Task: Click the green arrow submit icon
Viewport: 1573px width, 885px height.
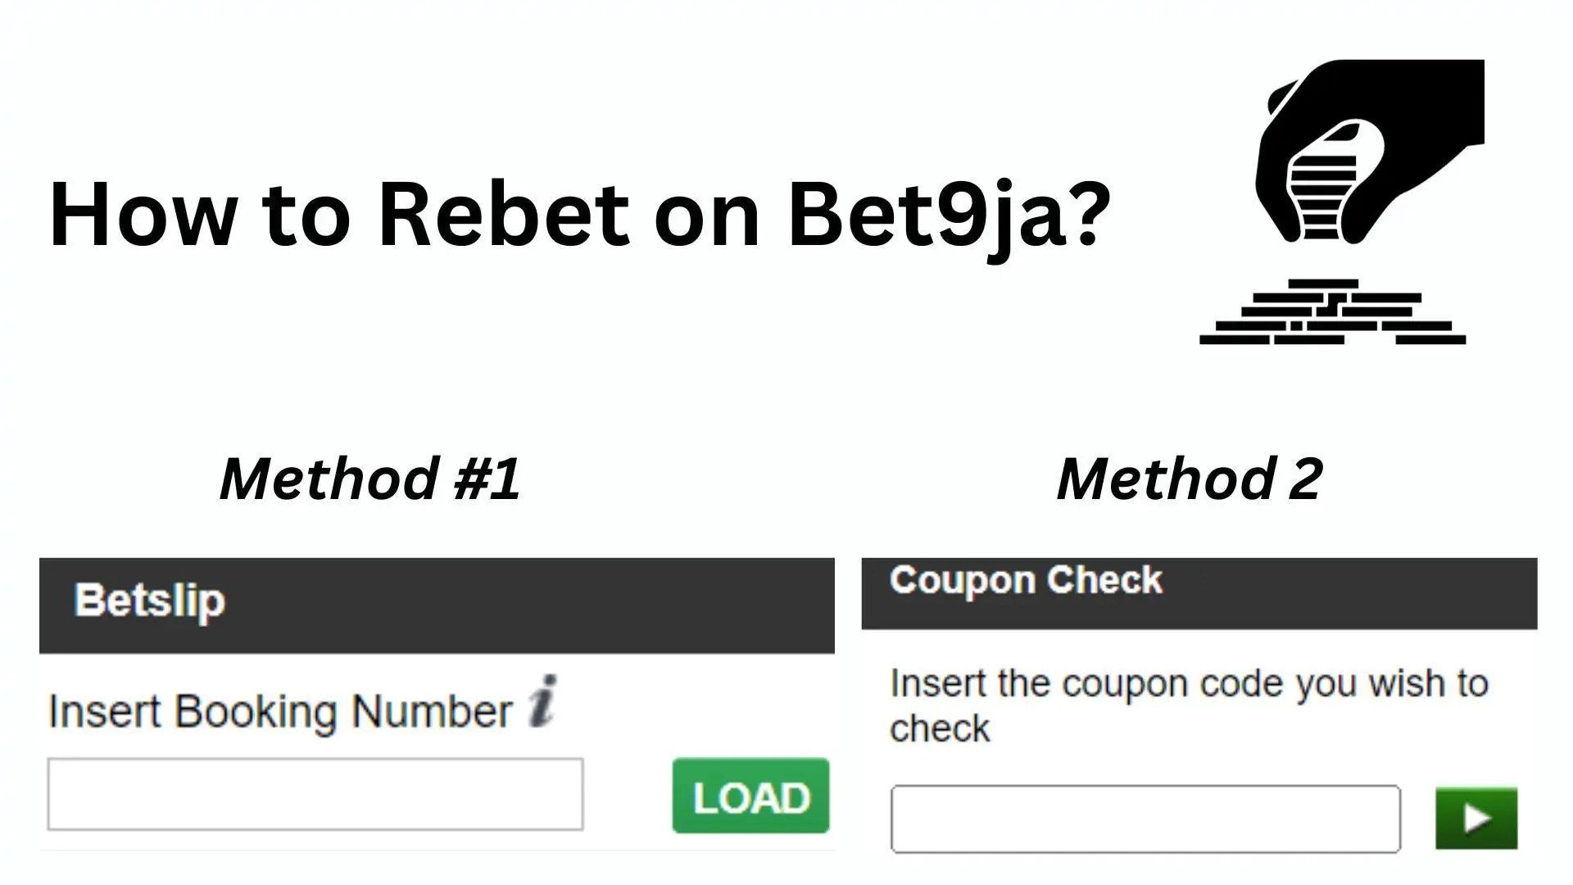Action: 1475,817
